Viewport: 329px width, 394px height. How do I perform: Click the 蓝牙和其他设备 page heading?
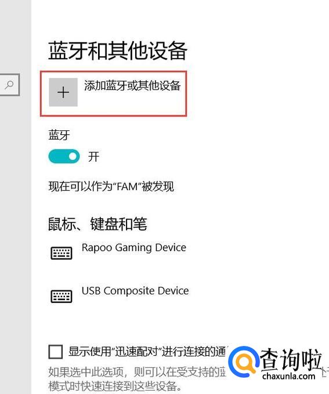(x=118, y=51)
